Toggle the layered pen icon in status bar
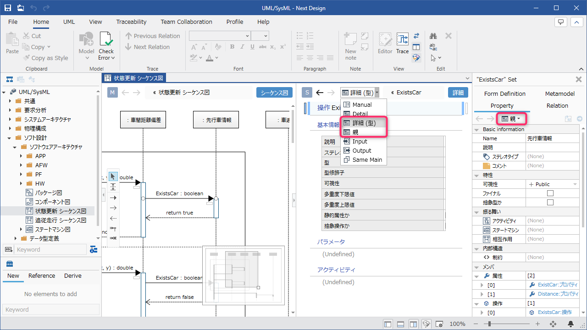The height and width of the screenshot is (330, 587). (426, 324)
